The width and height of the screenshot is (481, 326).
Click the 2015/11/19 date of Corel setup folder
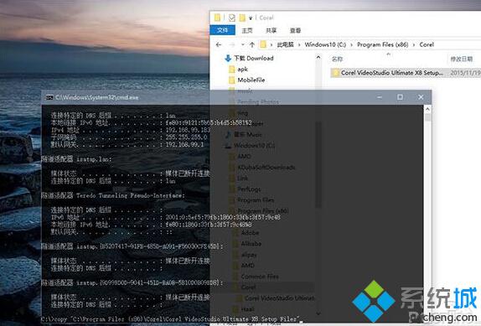pos(465,73)
